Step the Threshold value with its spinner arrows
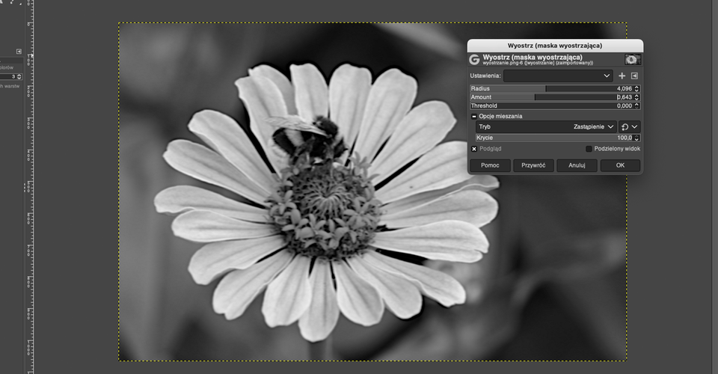The width and height of the screenshot is (718, 374). tap(636, 105)
